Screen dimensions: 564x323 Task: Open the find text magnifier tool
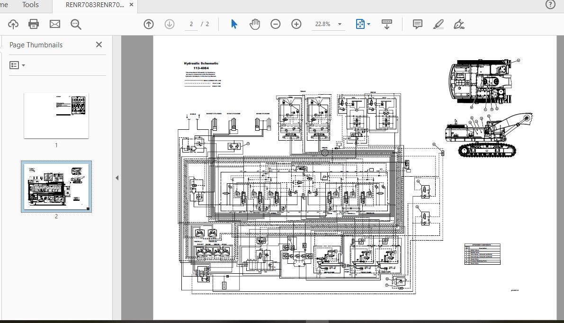(76, 24)
